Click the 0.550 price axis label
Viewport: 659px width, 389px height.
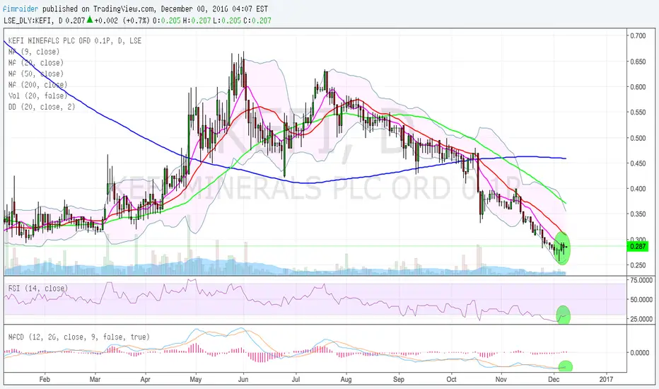638,112
